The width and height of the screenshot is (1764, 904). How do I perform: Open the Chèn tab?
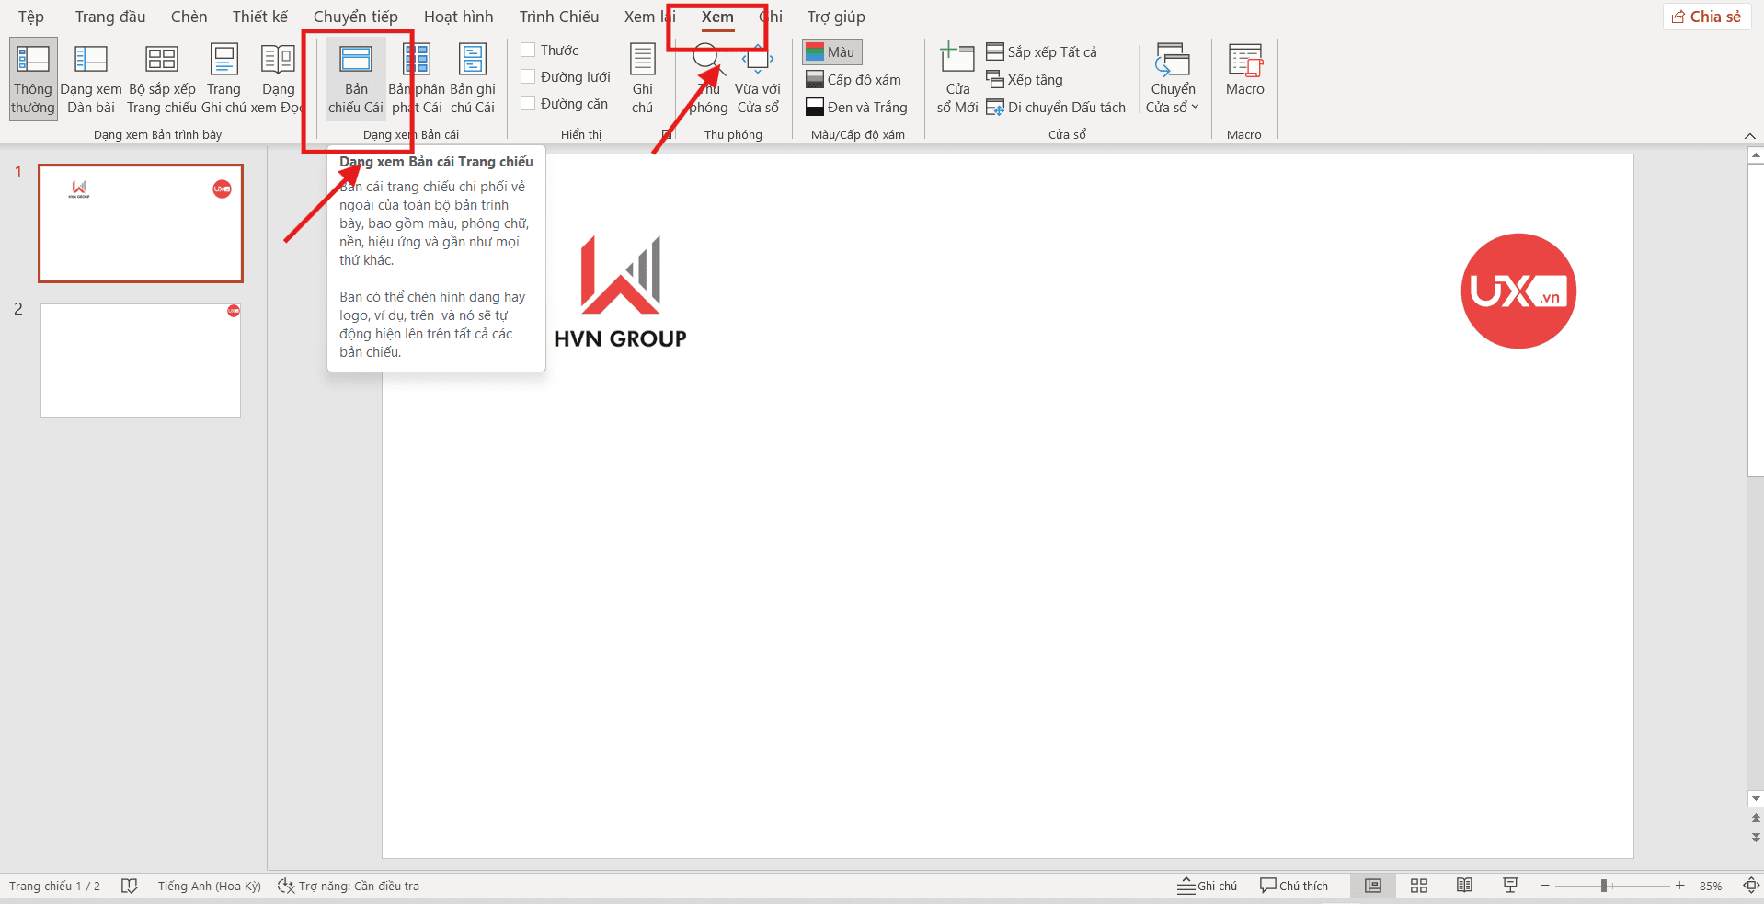pos(189,17)
